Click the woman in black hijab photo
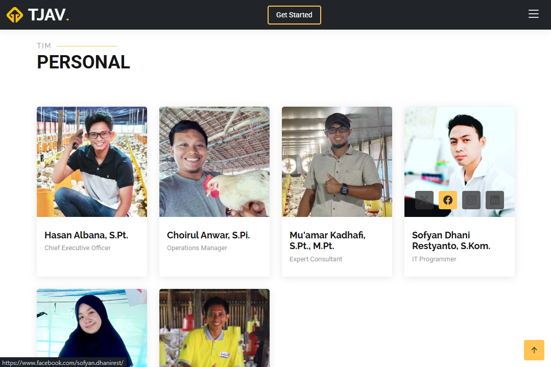The width and height of the screenshot is (551, 367). [92, 328]
